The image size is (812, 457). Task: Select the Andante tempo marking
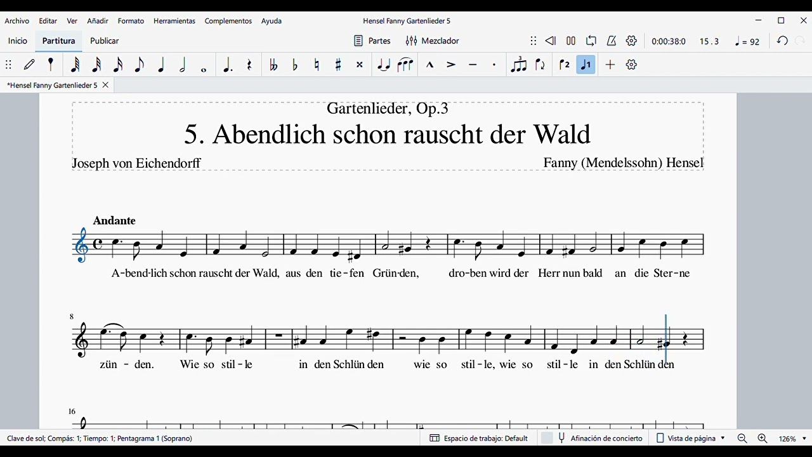tap(114, 221)
